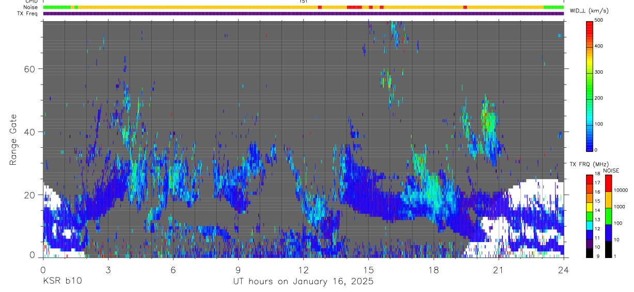
Task: Click the 24 UT hour x-axis tick label
Action: pos(564,269)
